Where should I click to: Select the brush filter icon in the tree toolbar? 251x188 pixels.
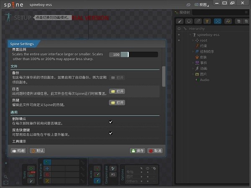tap(180, 21)
